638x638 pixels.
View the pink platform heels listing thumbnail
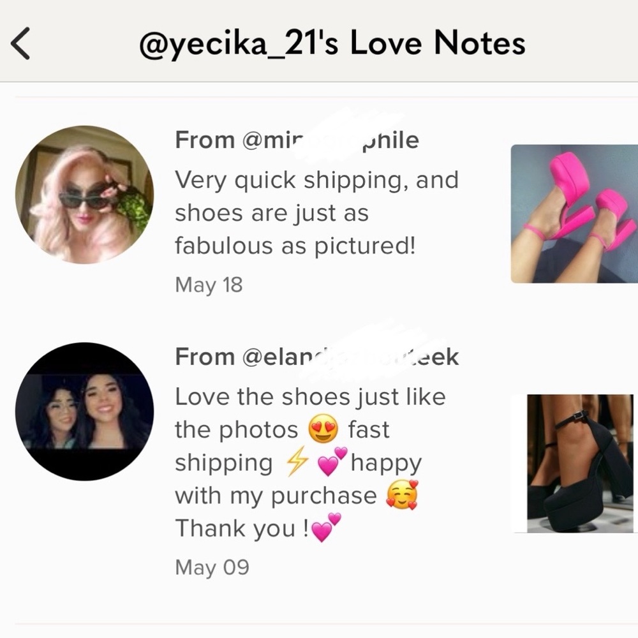pos(574,214)
